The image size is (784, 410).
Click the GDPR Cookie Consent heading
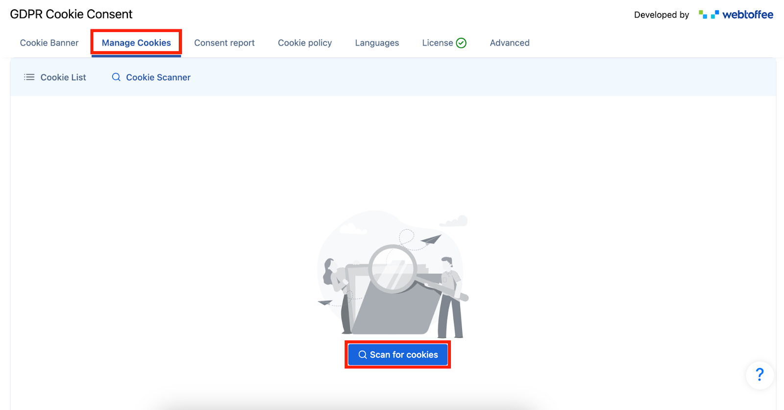click(x=71, y=14)
